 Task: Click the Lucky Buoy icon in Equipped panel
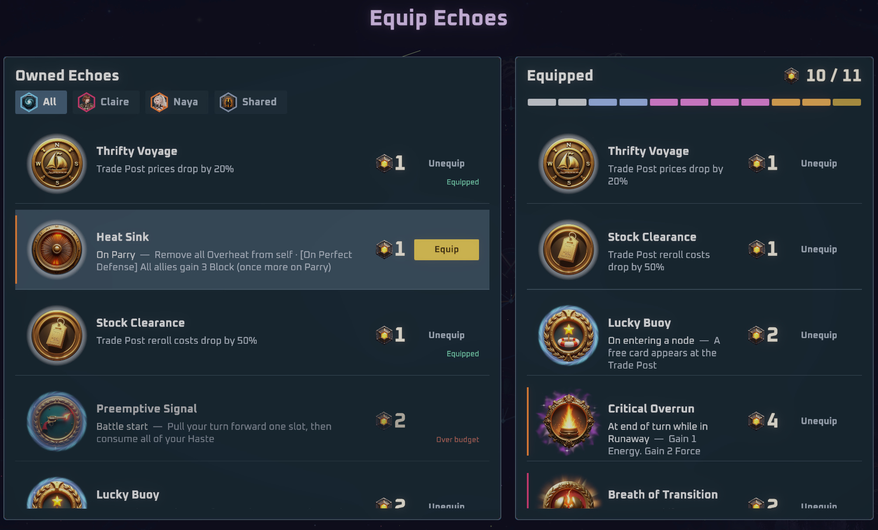point(569,335)
